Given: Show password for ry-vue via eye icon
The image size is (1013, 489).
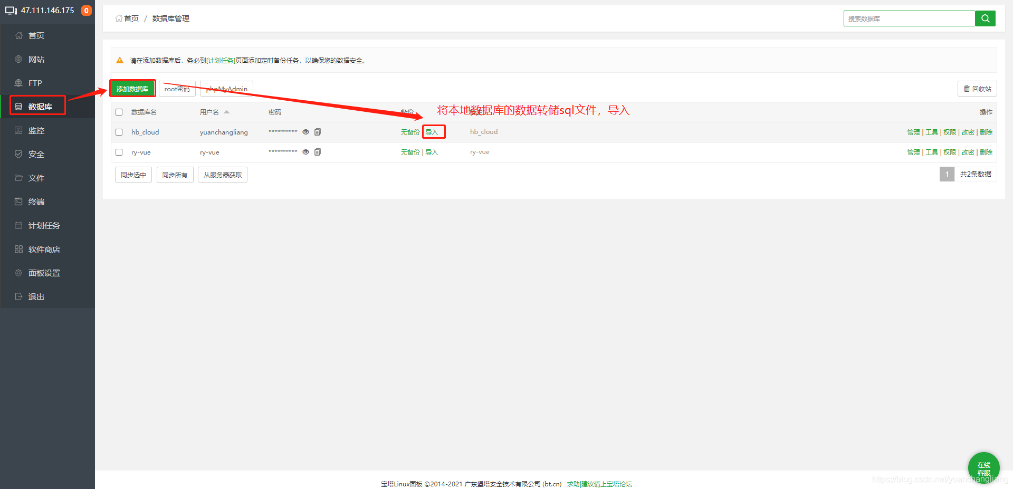Looking at the screenshot, I should pyautogui.click(x=305, y=152).
